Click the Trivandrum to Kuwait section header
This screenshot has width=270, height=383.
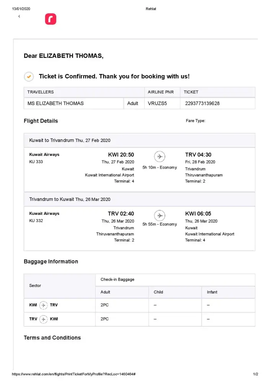[x=70, y=199]
